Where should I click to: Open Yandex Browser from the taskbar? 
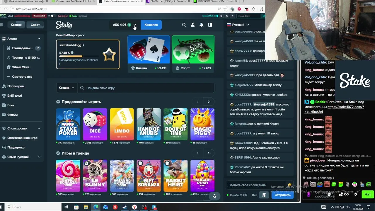pos(134,207)
